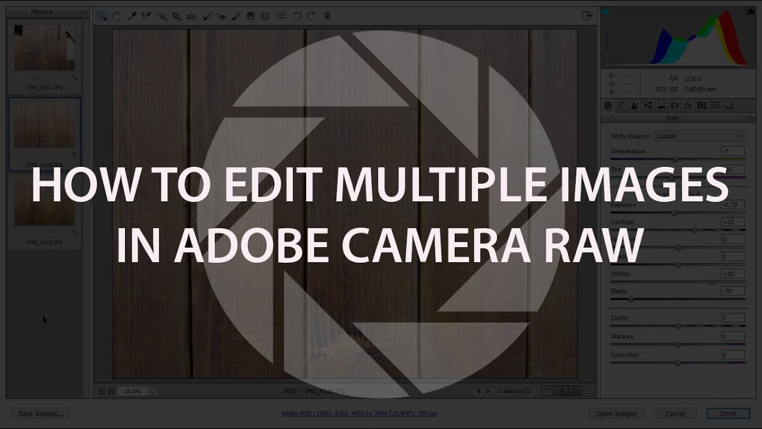This screenshot has width=762, height=429.
Task: Select the Spot Removal tool
Action: [207, 16]
